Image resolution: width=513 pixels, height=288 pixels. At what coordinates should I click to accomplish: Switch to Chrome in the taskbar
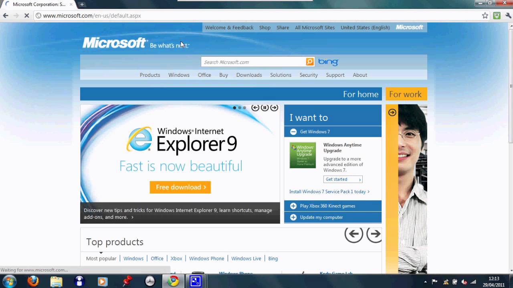tap(173, 281)
